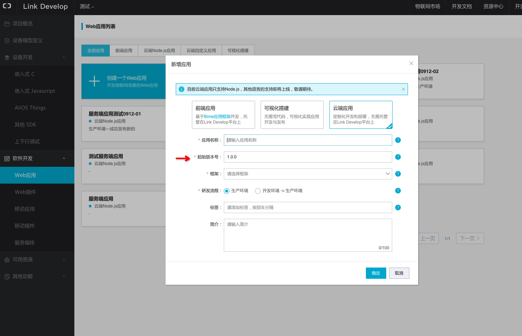Screen dimensions: 522x336
Task: Follow the Bone应用框架 link
Action: (x=217, y=117)
